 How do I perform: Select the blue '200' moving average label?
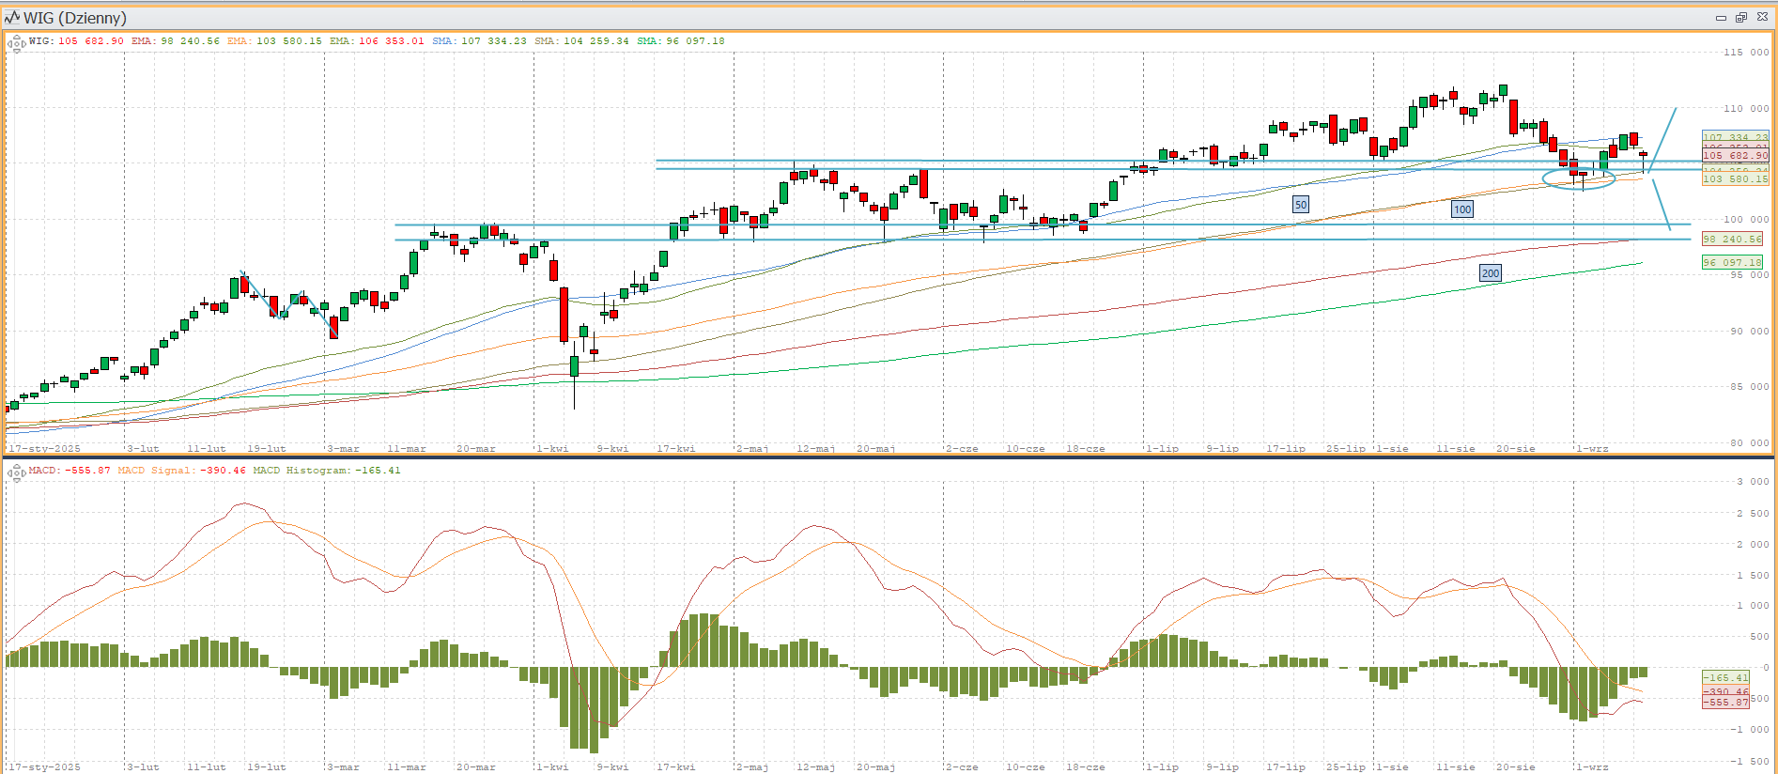(x=1491, y=273)
